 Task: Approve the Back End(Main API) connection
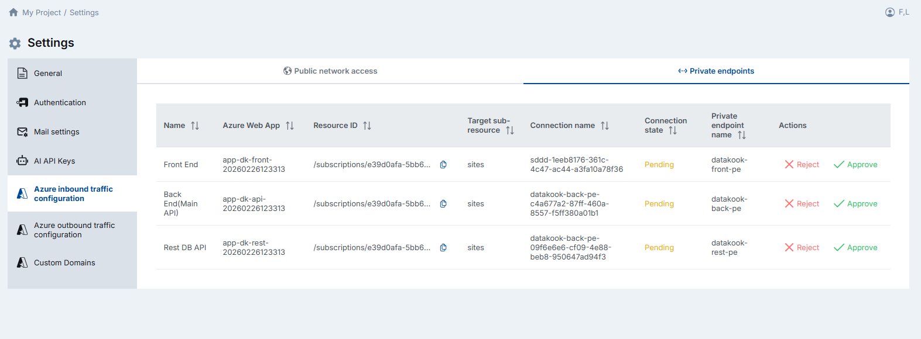(x=855, y=203)
